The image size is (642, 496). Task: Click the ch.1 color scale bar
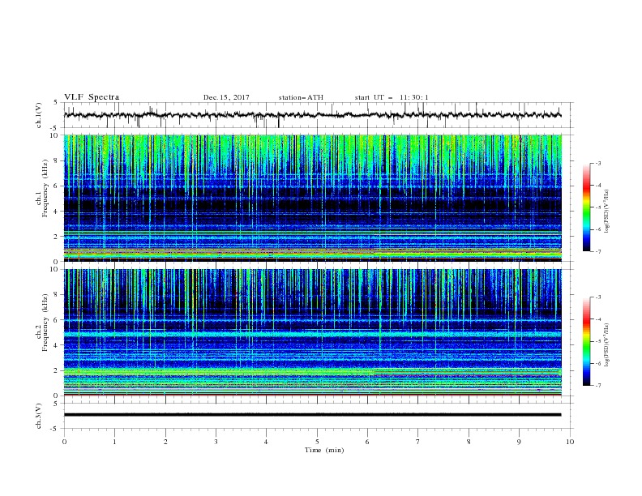pyautogui.click(x=587, y=207)
